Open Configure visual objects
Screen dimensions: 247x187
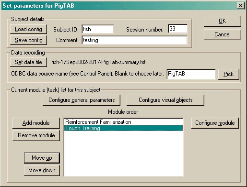coord(165,100)
